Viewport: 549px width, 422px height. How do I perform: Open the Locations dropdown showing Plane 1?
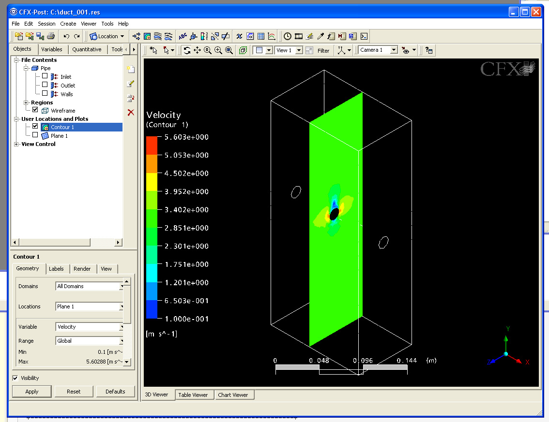point(89,306)
